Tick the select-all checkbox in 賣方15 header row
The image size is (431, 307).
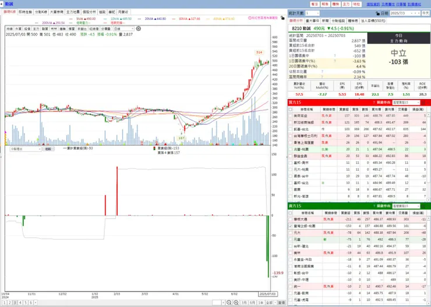(291, 213)
